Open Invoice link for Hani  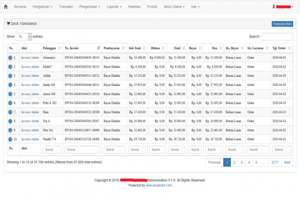click(x=26, y=112)
